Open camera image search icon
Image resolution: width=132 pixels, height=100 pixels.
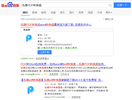click(110, 5)
